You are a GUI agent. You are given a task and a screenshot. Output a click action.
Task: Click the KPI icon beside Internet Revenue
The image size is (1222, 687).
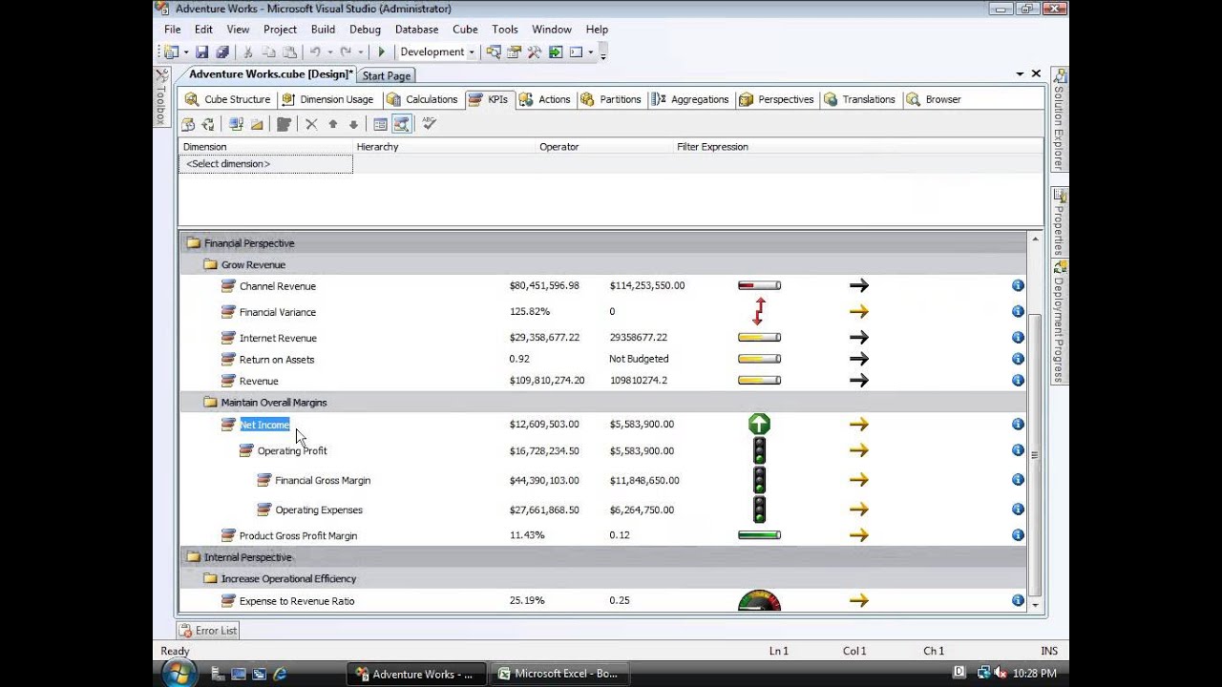[228, 338]
